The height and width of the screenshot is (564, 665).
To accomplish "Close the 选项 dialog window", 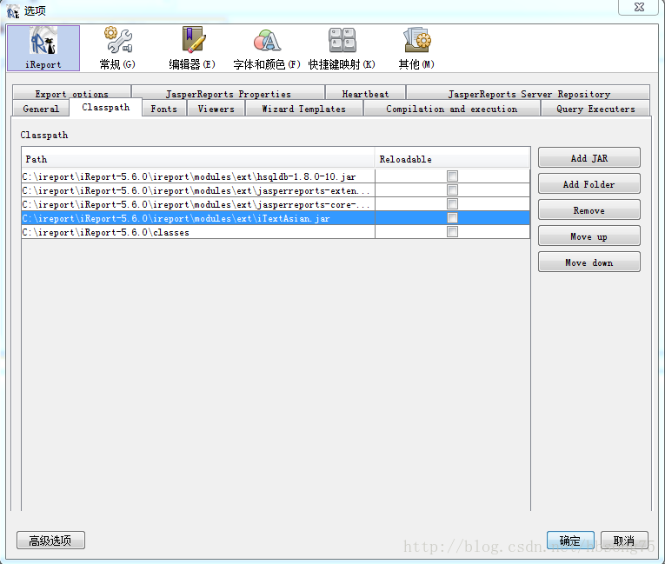I will (639, 7).
